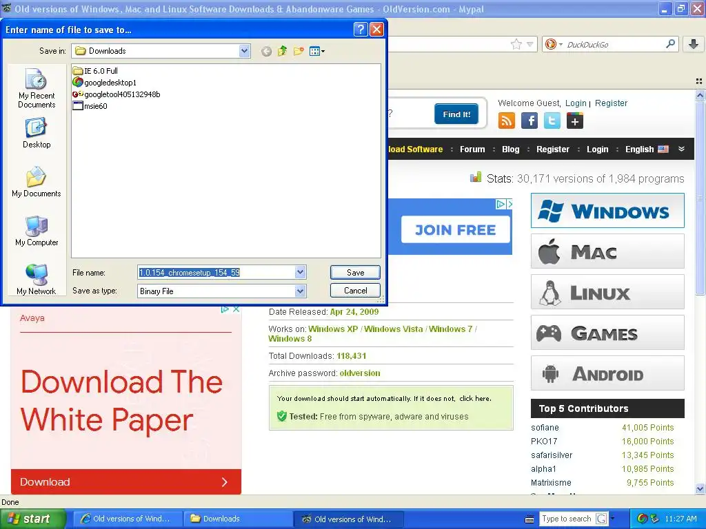Screen dimensions: 706x529
Task: Open the Mac category button
Action: point(607,251)
